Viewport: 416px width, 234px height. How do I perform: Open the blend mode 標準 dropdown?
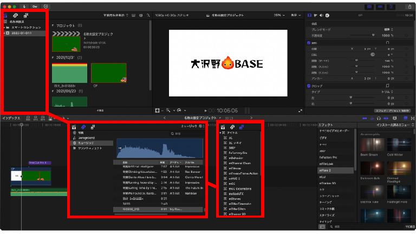click(x=389, y=29)
